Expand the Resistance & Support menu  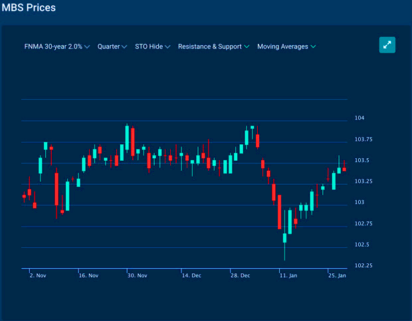point(213,47)
